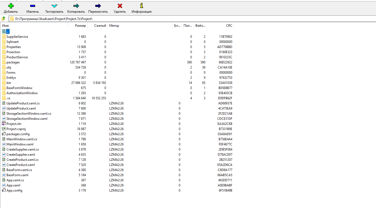The height and width of the screenshot is (208, 376).
Task: Click the Copy toolbar icon
Action: pos(76,6)
